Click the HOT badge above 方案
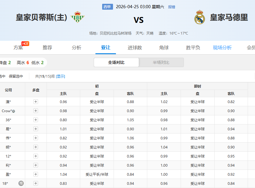The image size is (255, 188). pos(25,44)
